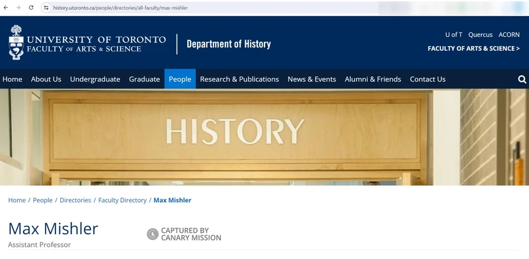Click the Home breadcrumb link
The width and height of the screenshot is (529, 259).
(17, 200)
